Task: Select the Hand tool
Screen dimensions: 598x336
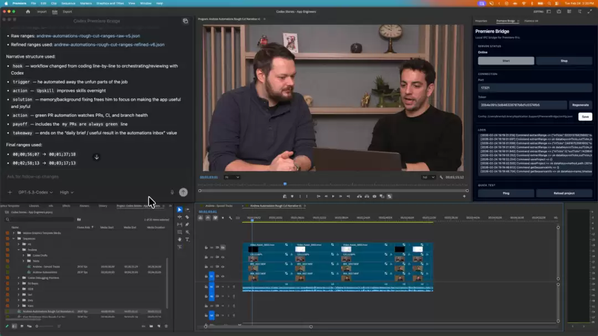Action: click(179, 240)
